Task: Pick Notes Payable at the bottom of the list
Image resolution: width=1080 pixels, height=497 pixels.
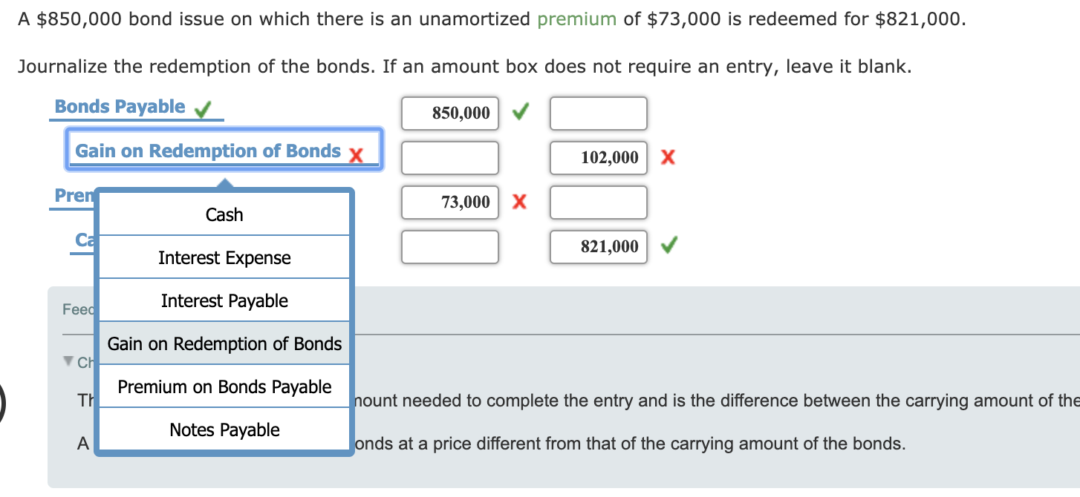Action: [223, 429]
